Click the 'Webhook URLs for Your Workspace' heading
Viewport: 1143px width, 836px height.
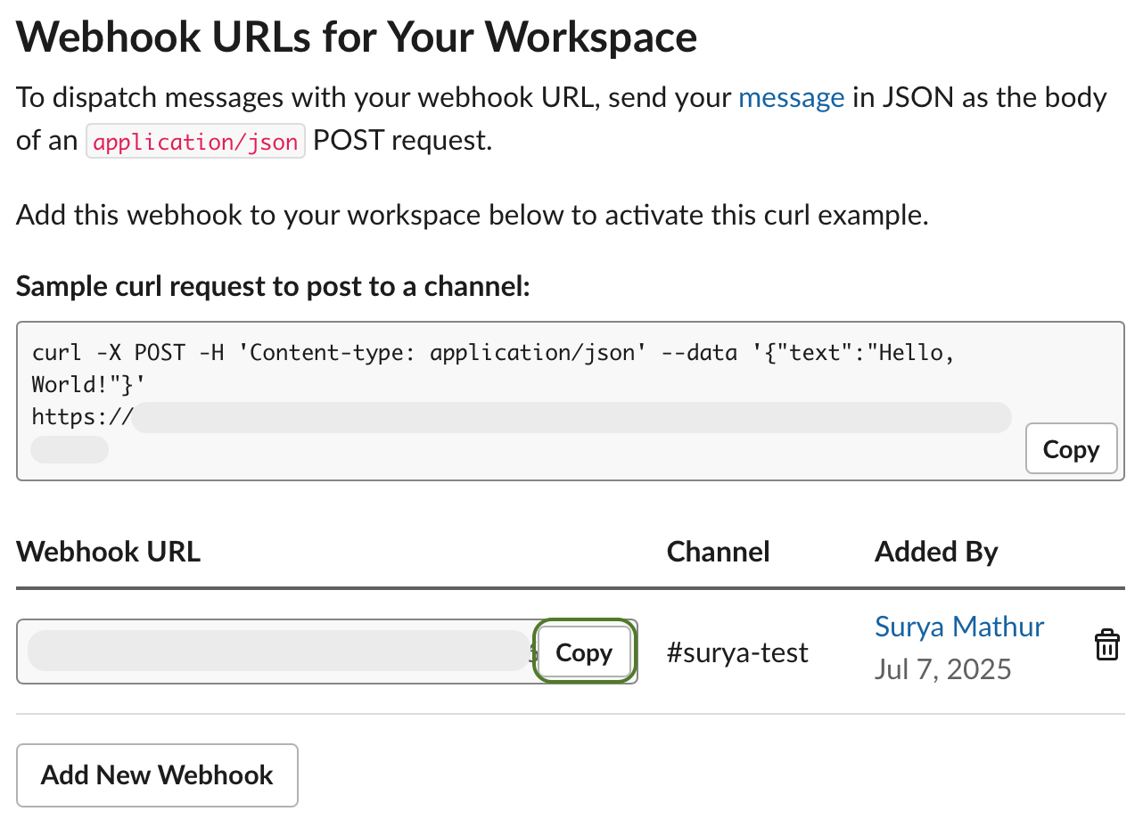(x=357, y=37)
